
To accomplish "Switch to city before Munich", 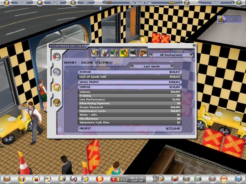I will (x=200, y=2).
